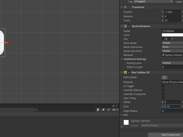Click the Favorites star icon
Screen dimensions: 183x137
[109, 110]
